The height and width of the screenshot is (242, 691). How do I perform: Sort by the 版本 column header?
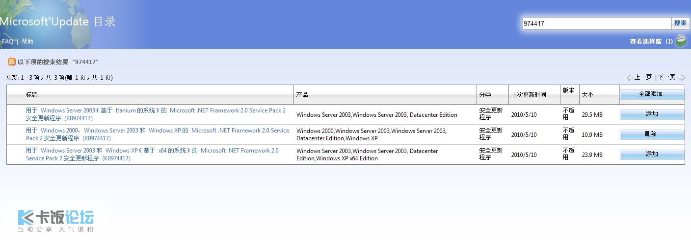568,90
